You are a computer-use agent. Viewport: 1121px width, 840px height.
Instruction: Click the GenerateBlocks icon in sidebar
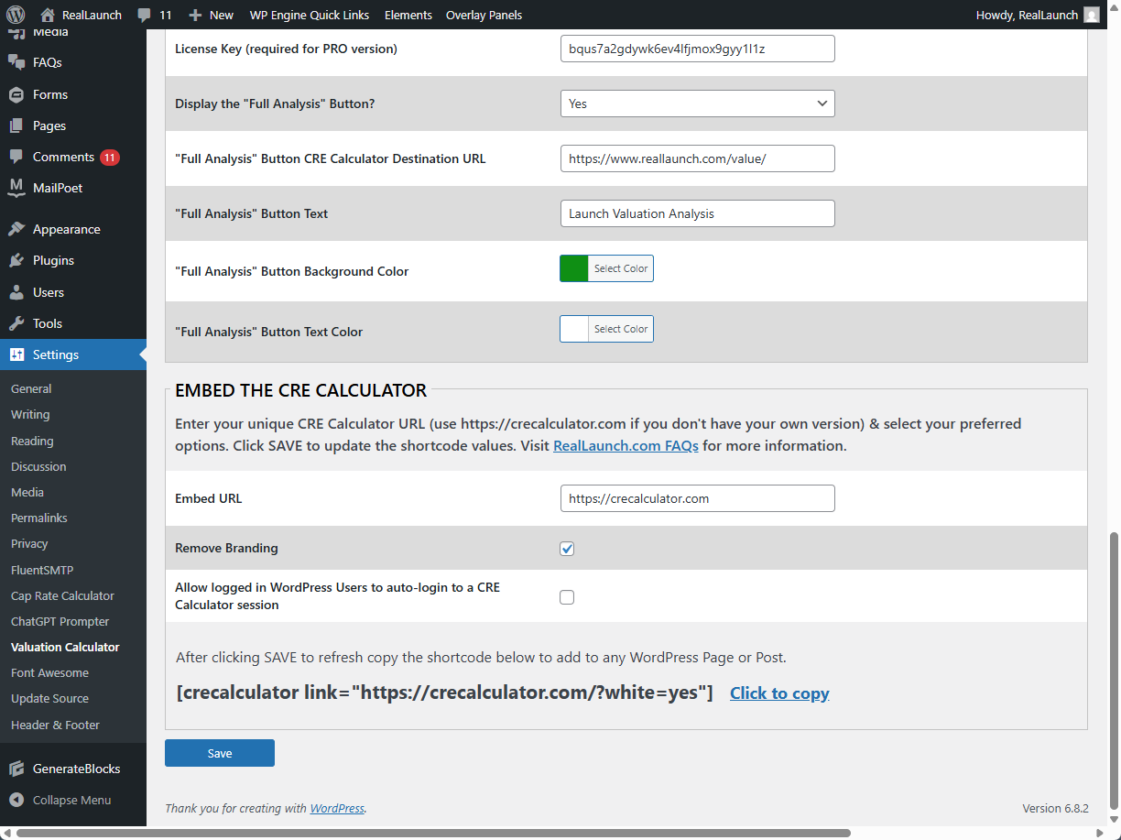point(16,769)
